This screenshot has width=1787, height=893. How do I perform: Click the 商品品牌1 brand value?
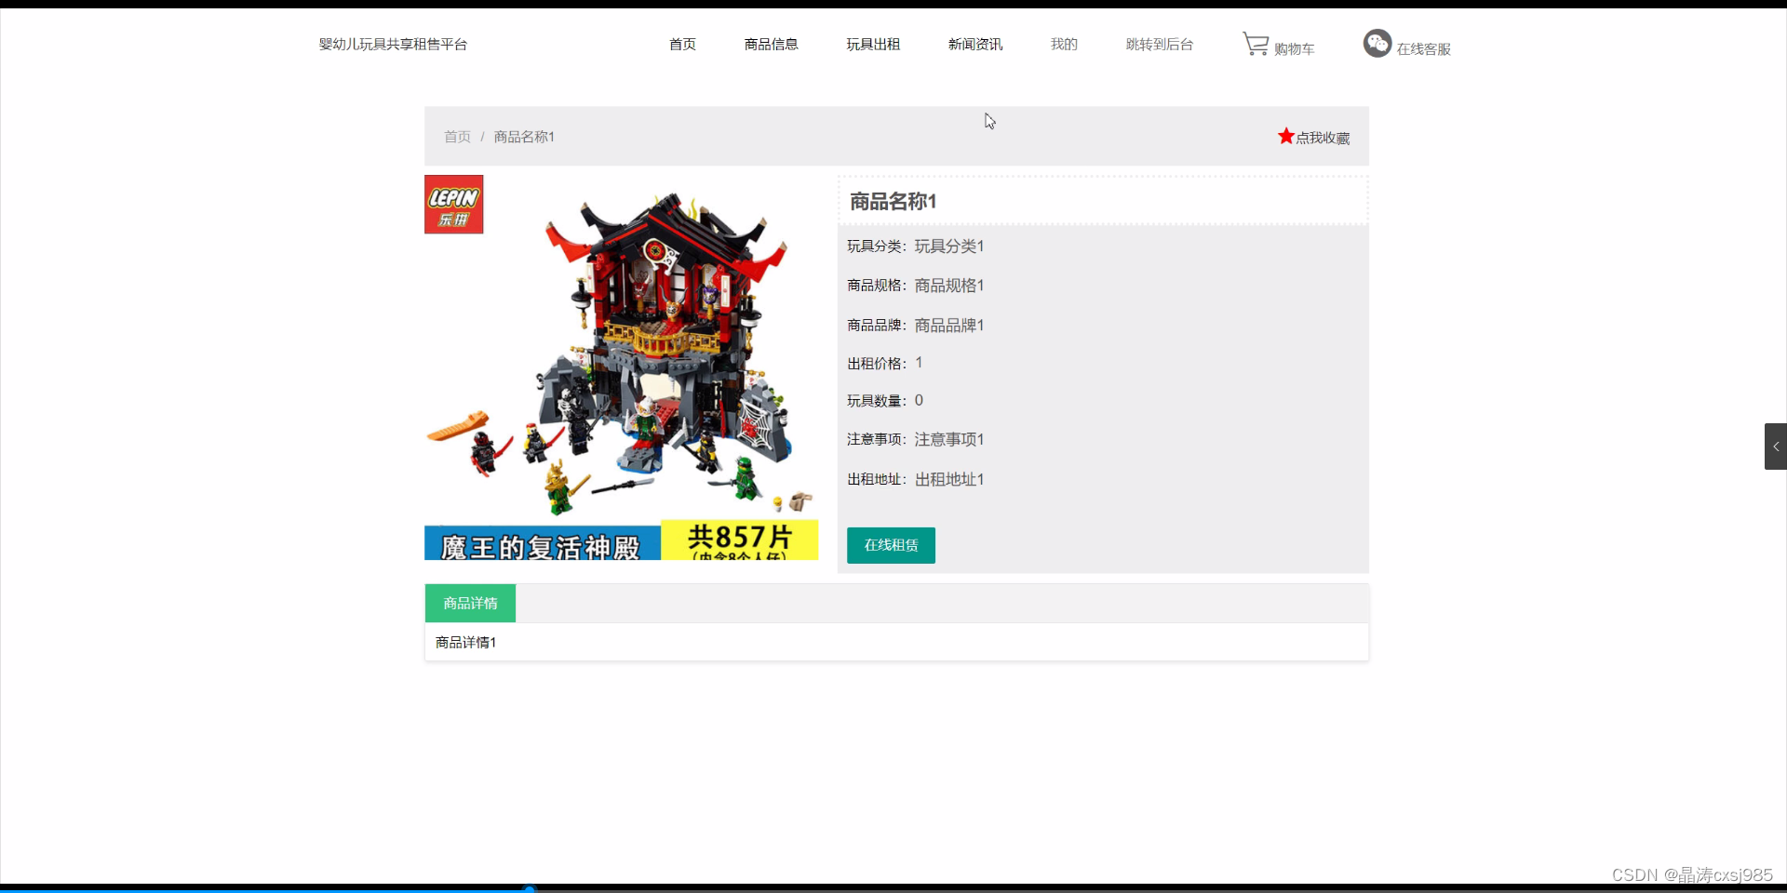pyautogui.click(x=949, y=325)
